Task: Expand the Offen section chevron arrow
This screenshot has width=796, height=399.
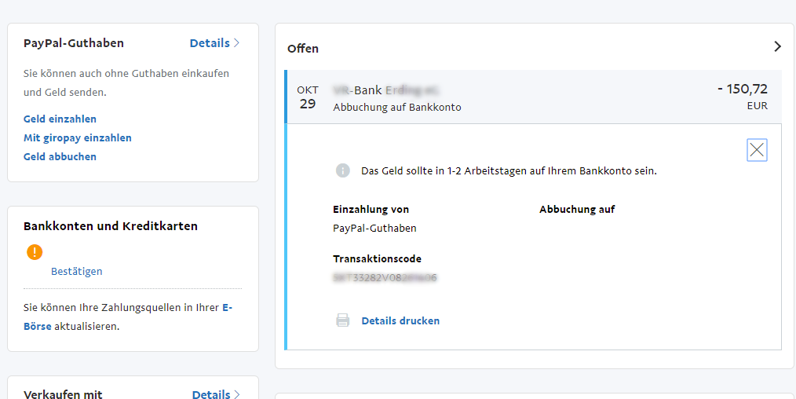Action: [x=777, y=46]
